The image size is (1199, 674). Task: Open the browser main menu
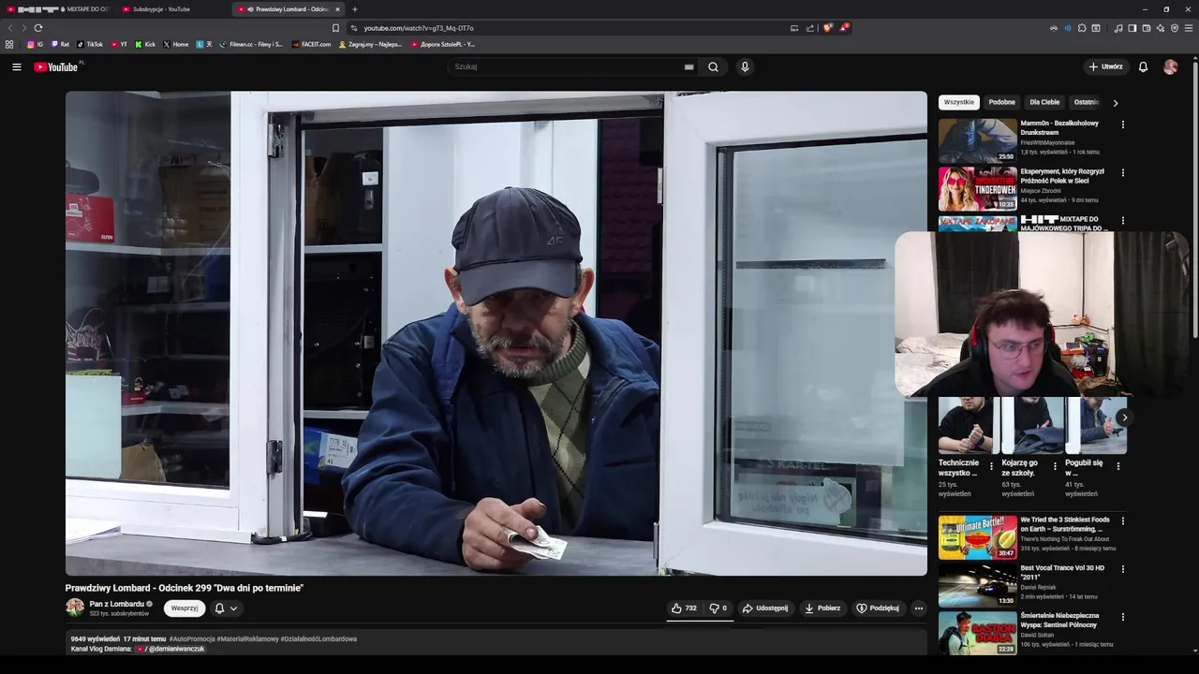pos(1189,28)
